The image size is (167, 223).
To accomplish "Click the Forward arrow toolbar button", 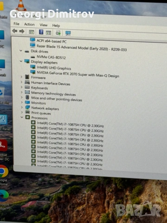I will pos(22,31).
